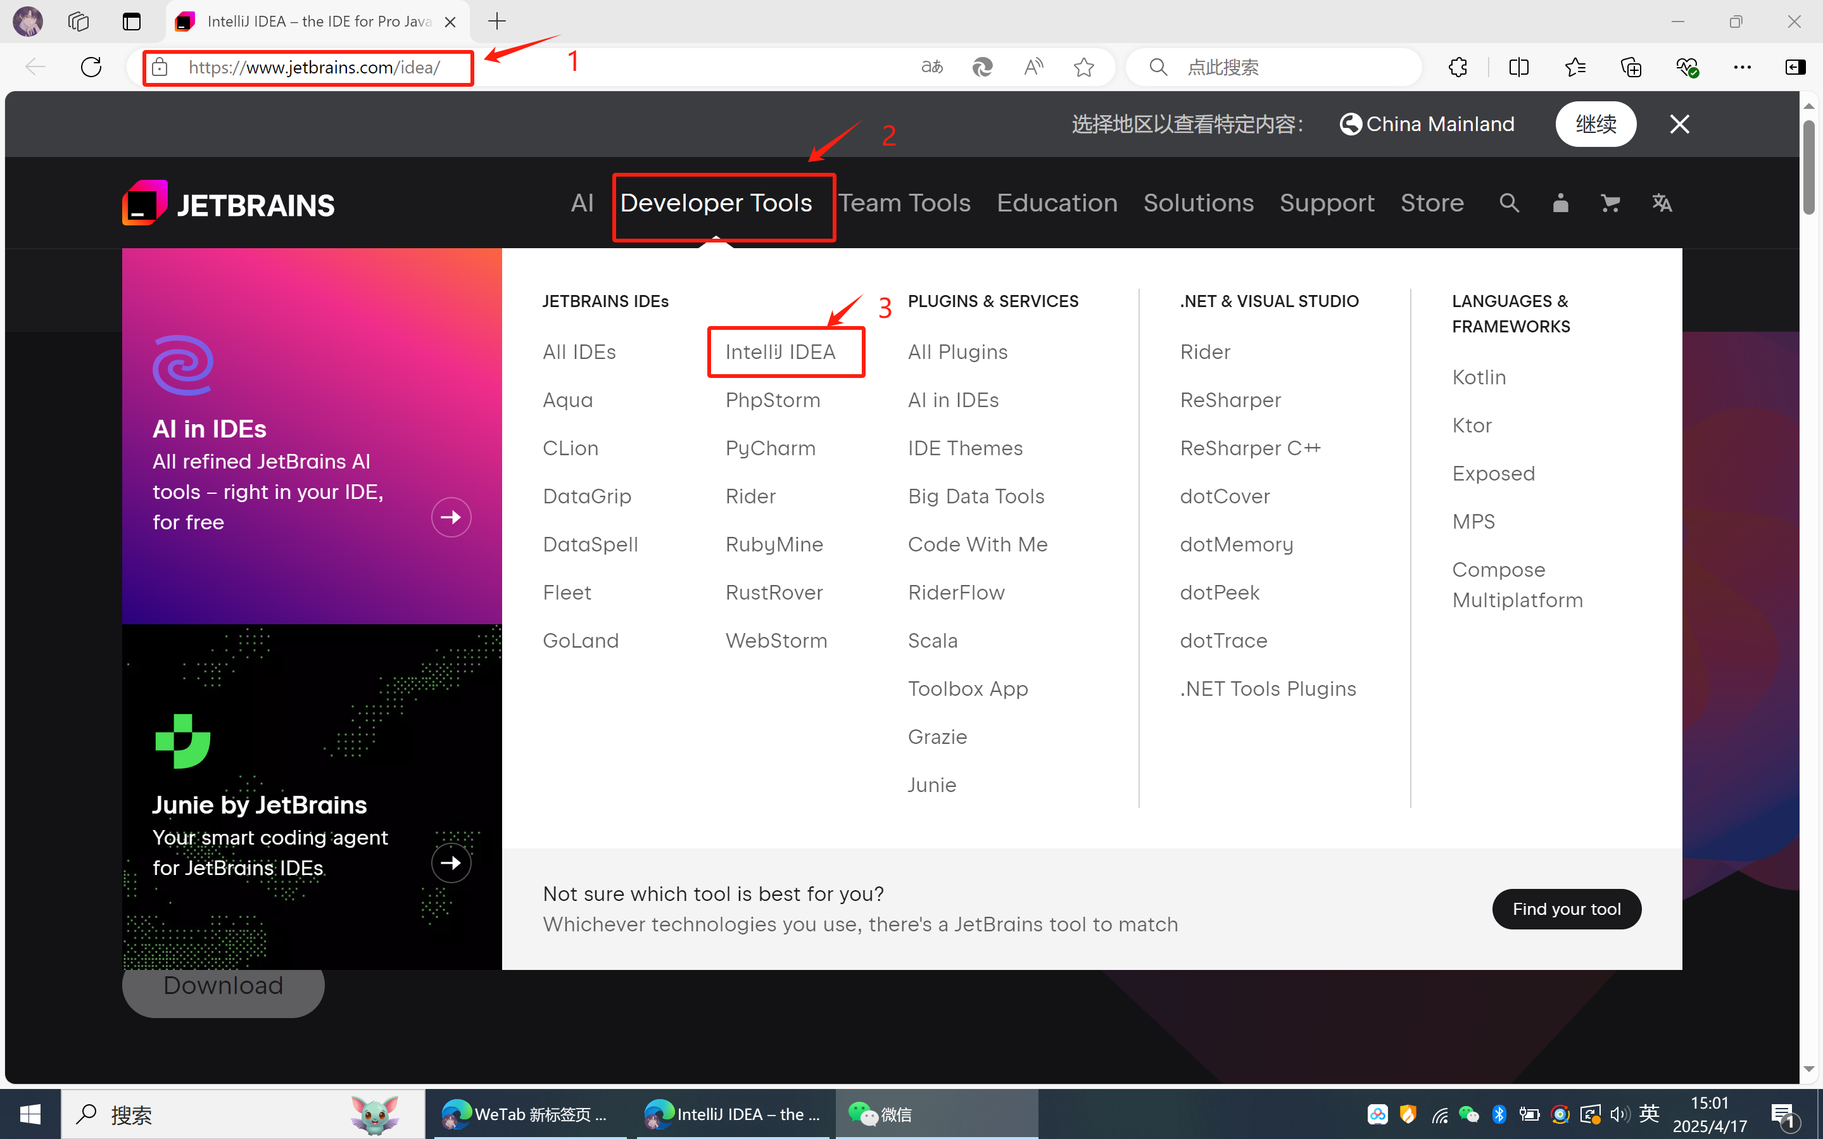Open the Read Aloud icon in address bar
This screenshot has height=1139, width=1823.
(1033, 67)
